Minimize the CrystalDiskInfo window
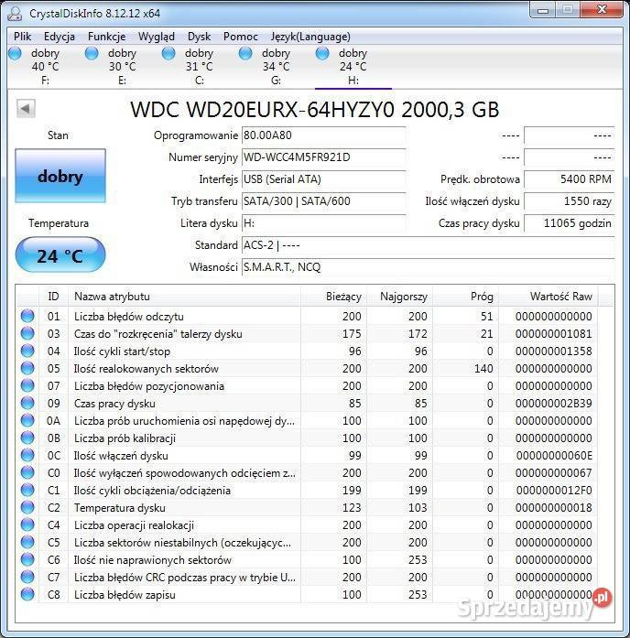Image resolution: width=630 pixels, height=638 pixels. [543, 10]
